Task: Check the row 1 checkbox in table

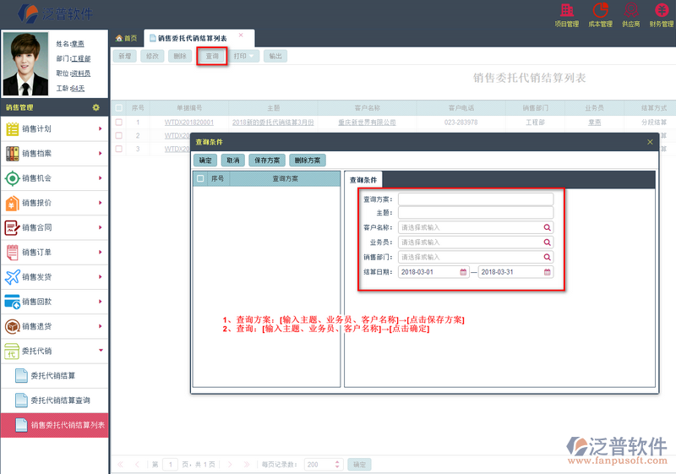Action: [119, 123]
